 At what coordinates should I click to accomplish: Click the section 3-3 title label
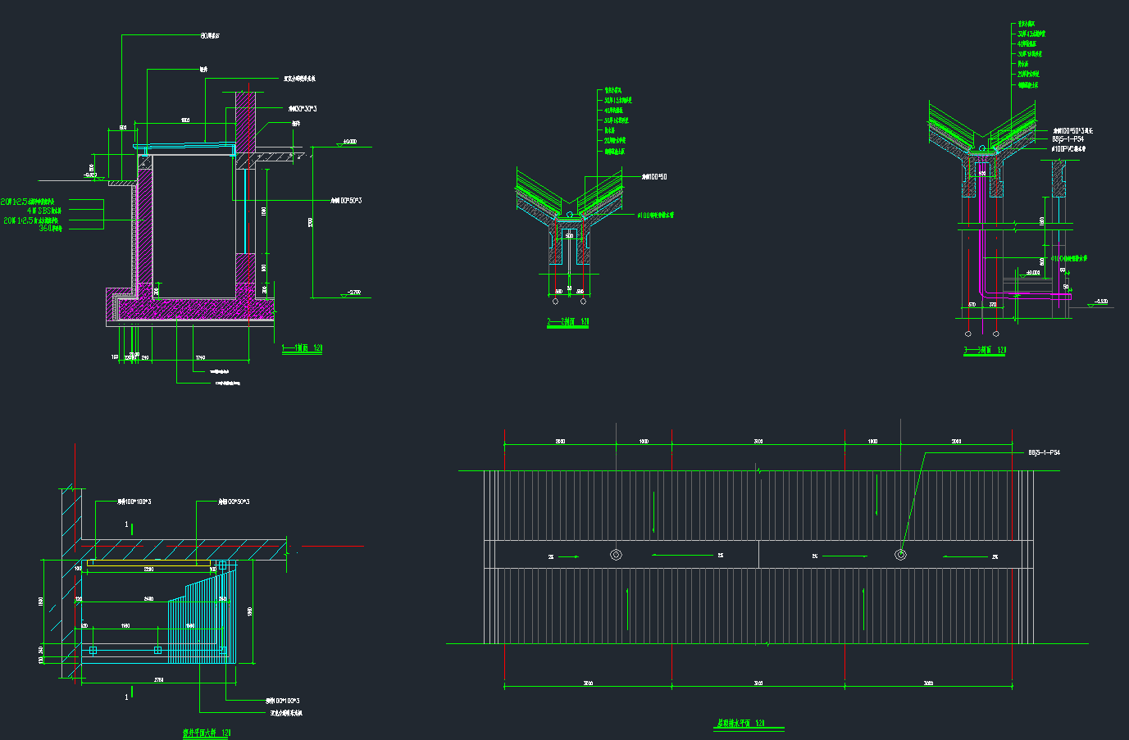click(x=984, y=350)
